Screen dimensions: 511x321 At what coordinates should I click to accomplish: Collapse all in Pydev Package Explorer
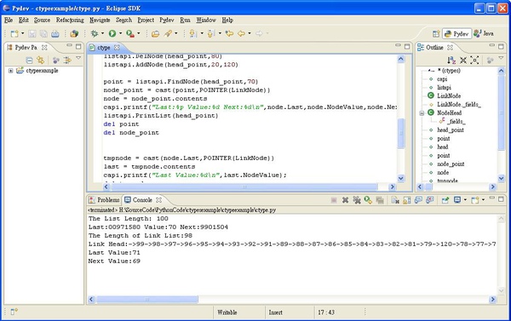coord(29,60)
